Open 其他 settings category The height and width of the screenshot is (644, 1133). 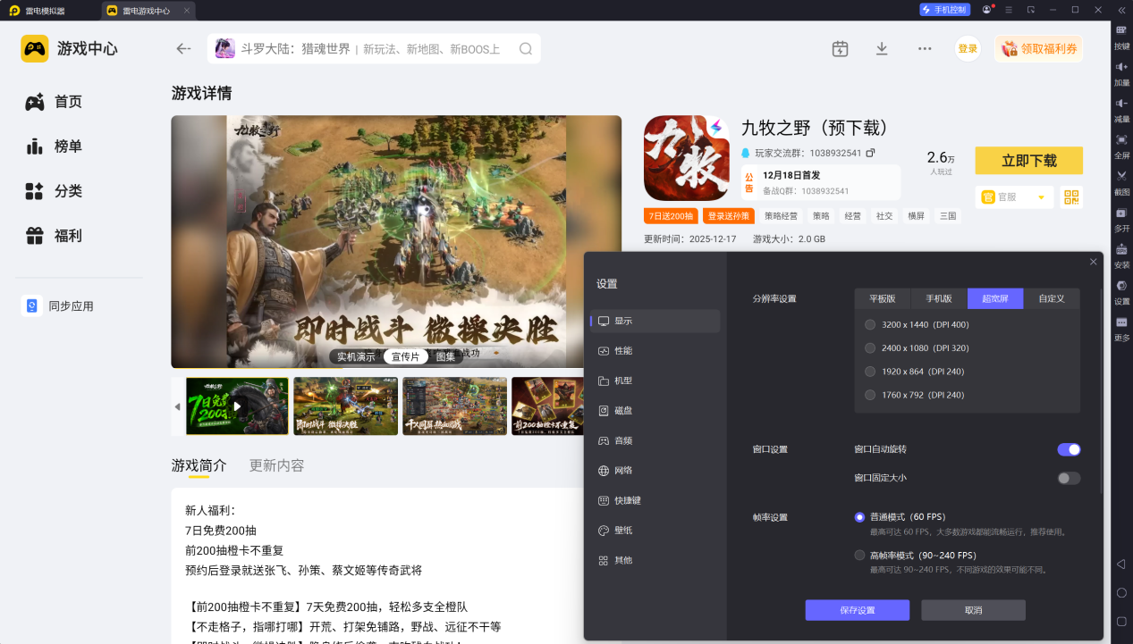pos(655,560)
